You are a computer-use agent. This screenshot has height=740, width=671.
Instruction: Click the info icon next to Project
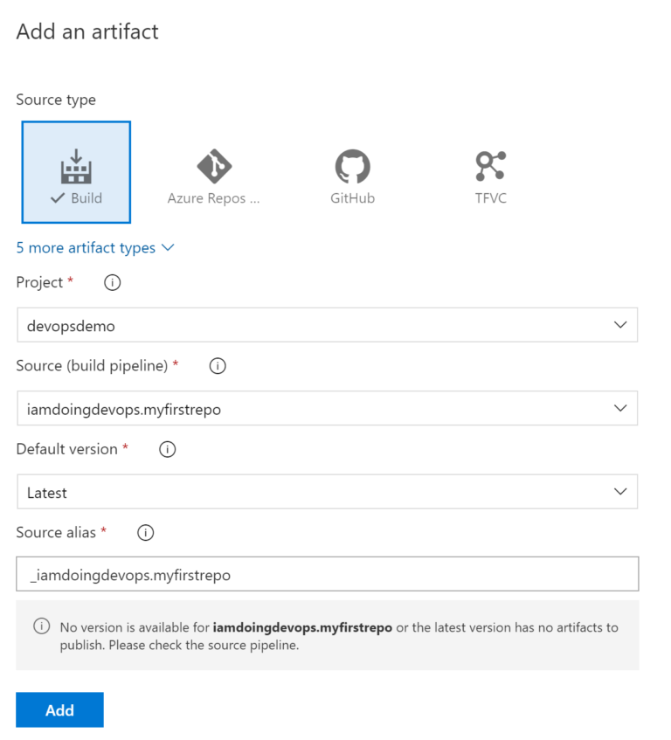(x=111, y=282)
